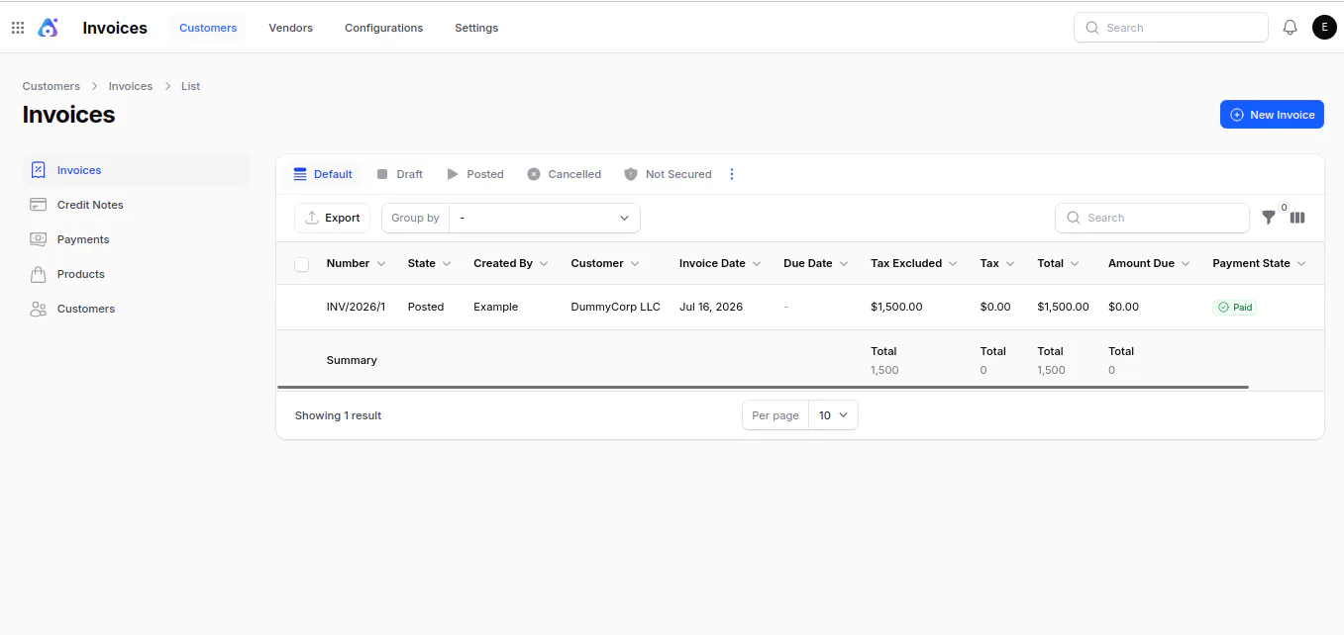Sort by the Due Date column

point(815,263)
